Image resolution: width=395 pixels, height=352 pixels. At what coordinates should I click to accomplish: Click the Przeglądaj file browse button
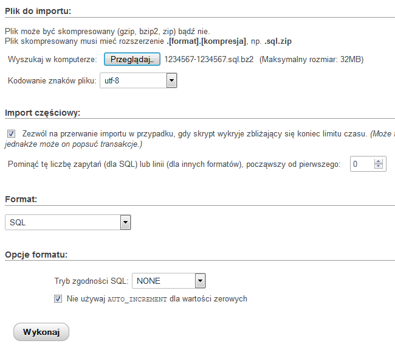click(132, 59)
